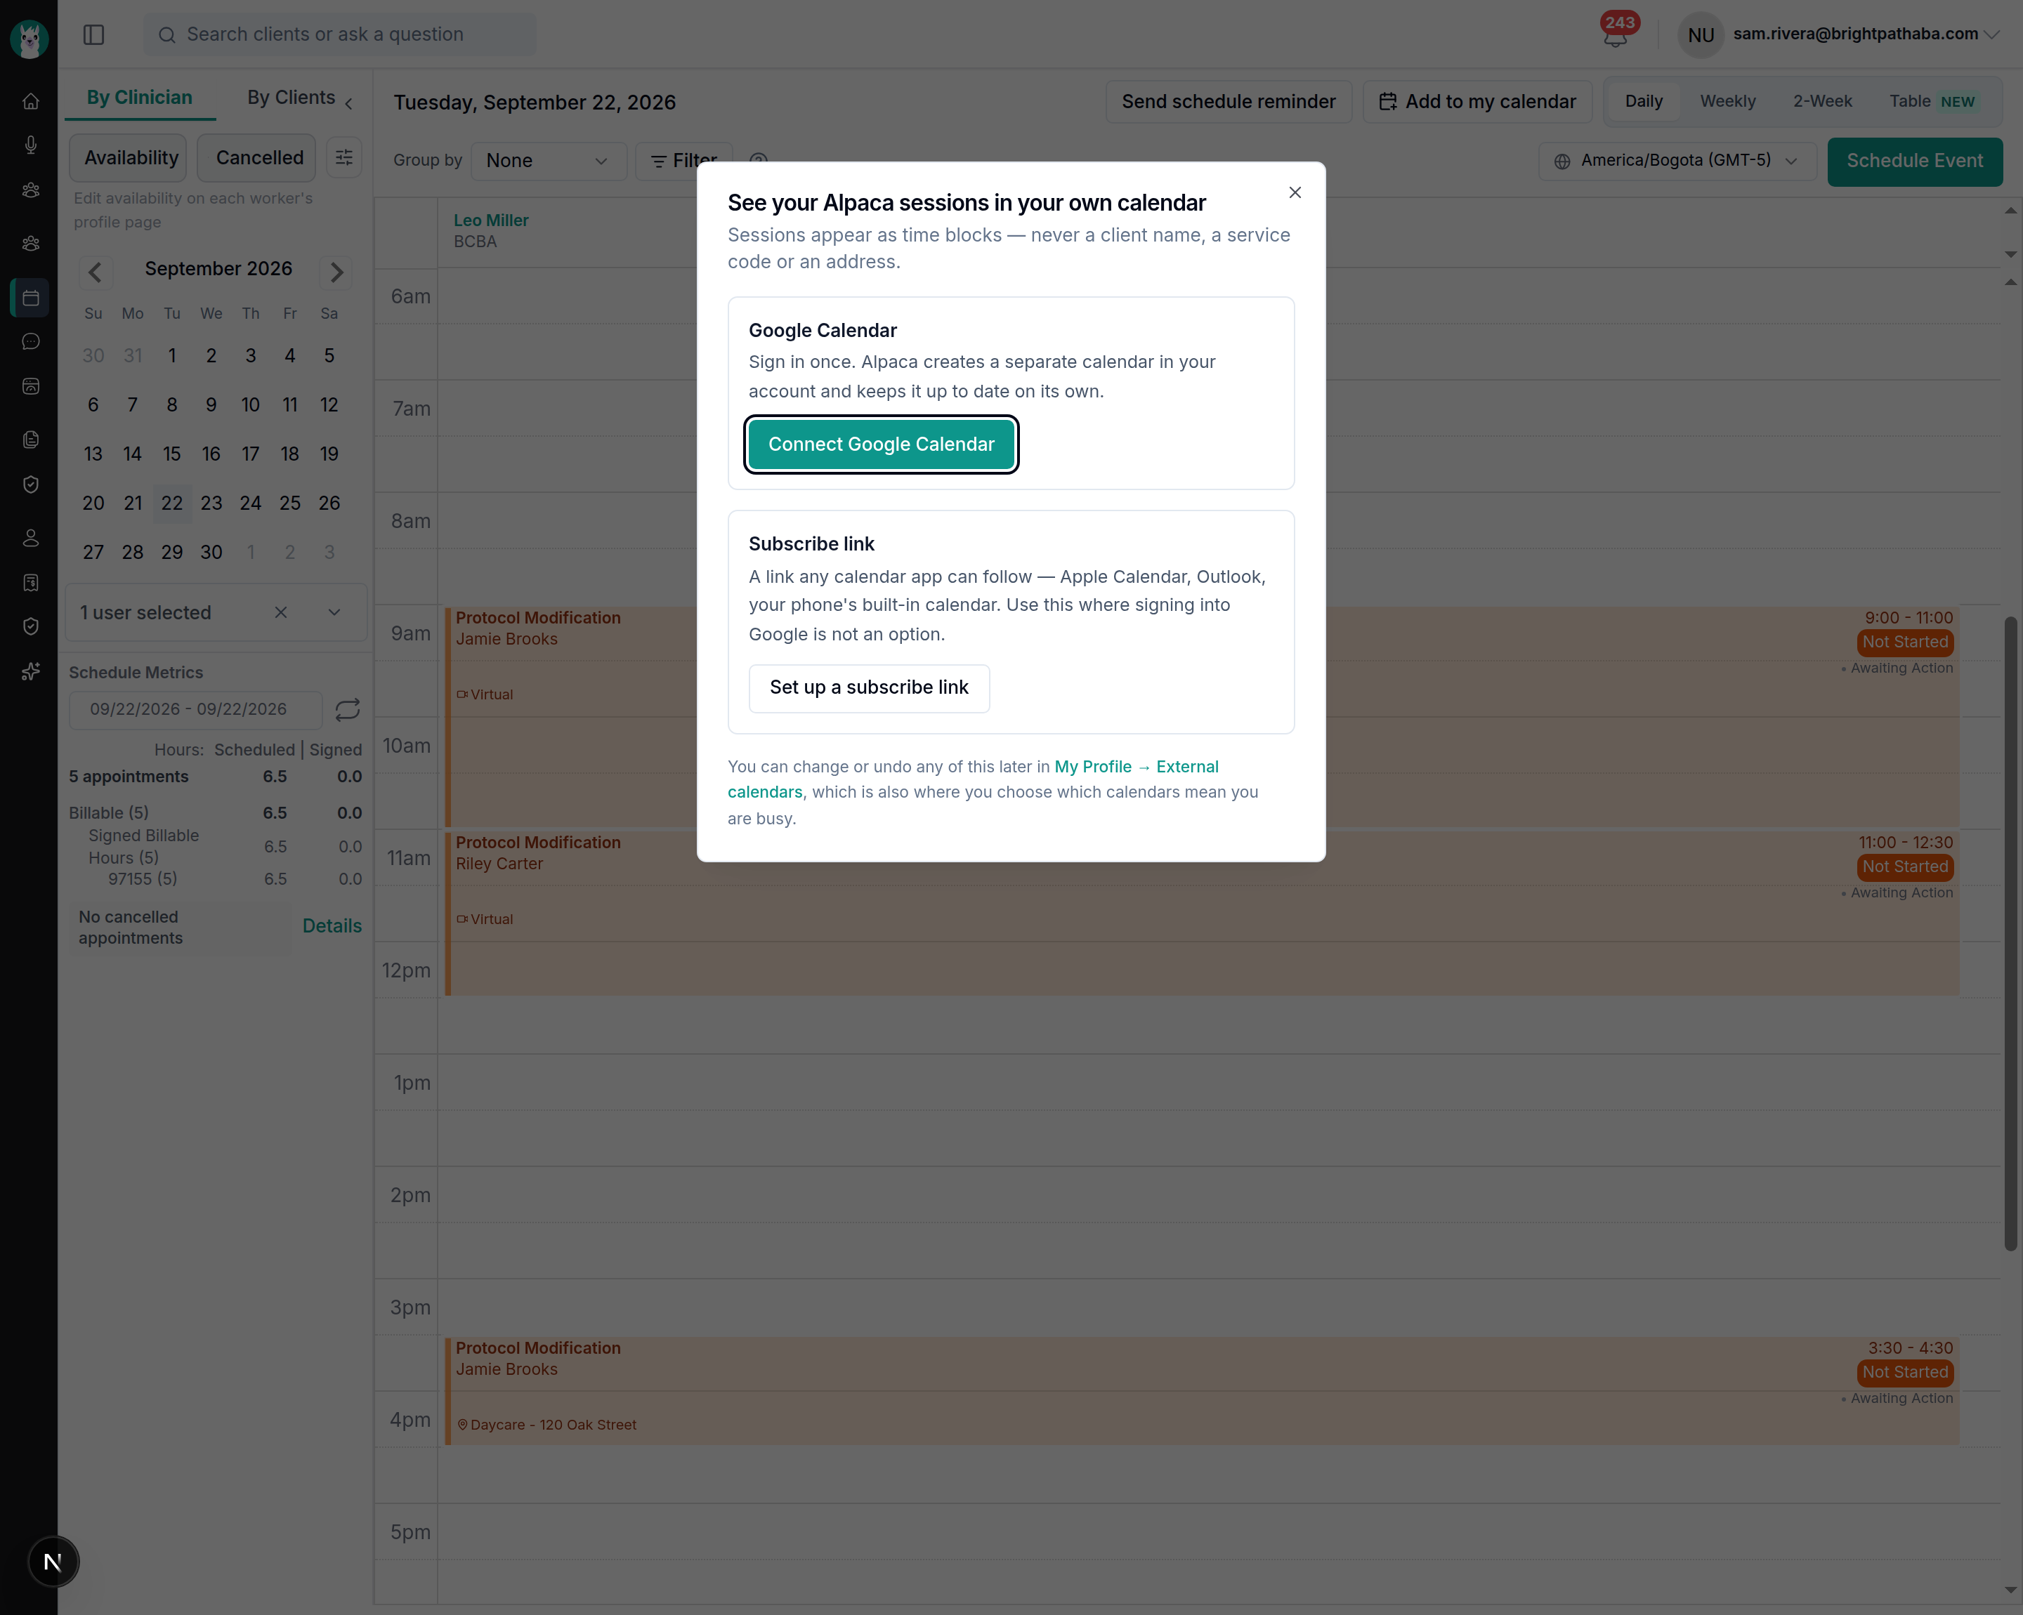Viewport: 2023px width, 1615px height.
Task: Click the 'Daycare - 120 Oak Street' location text
Action: click(553, 1425)
